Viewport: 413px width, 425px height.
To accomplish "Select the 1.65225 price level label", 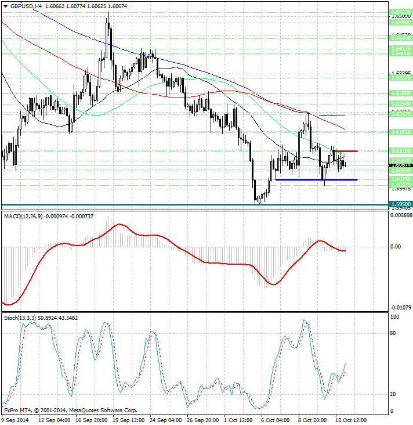I will click(401, 12).
